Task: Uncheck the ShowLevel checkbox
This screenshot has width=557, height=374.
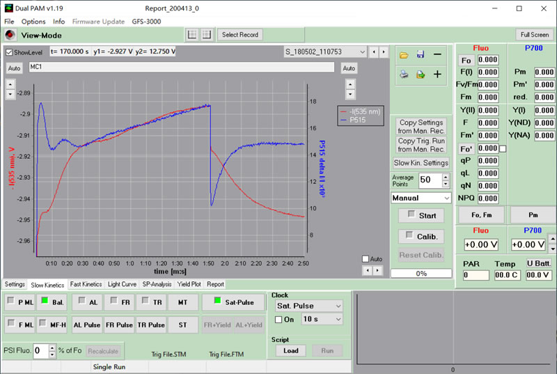Action: [9, 52]
